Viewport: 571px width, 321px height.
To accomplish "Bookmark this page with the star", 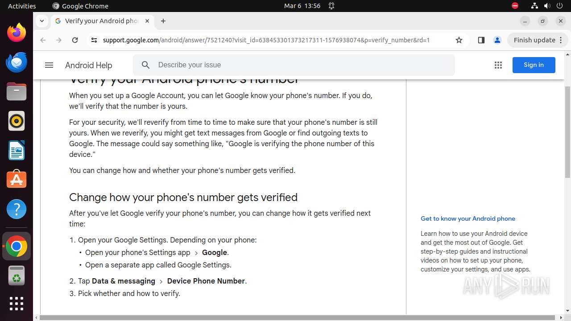I will click(459, 40).
